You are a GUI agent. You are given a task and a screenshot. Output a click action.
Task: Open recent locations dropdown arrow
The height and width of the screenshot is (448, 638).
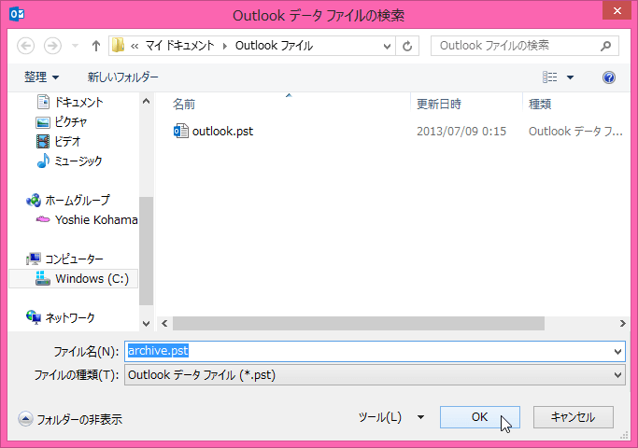click(75, 46)
